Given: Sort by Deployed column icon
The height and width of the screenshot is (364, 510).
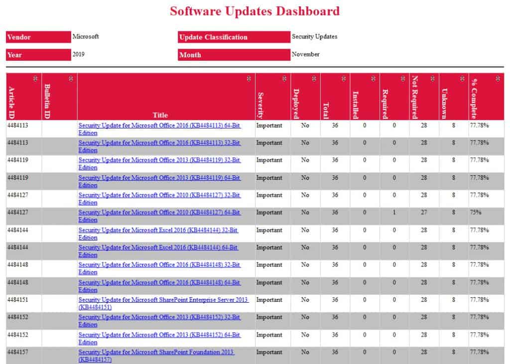Looking at the screenshot, I should point(314,78).
